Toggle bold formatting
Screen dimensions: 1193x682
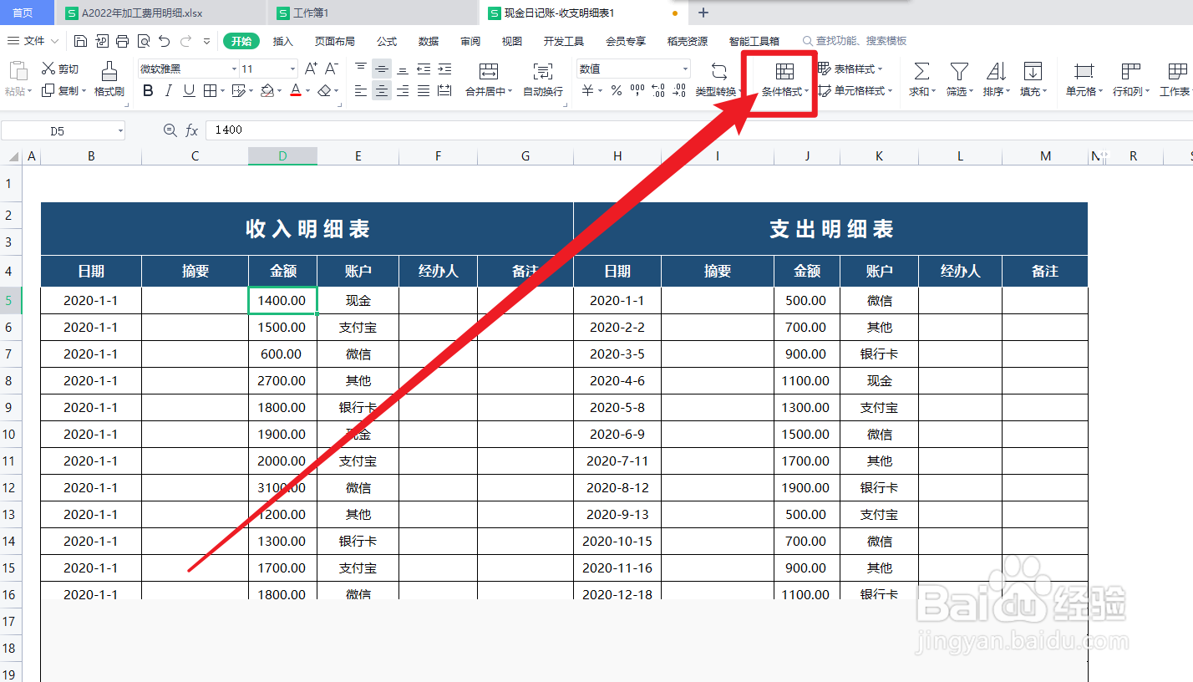click(x=147, y=91)
